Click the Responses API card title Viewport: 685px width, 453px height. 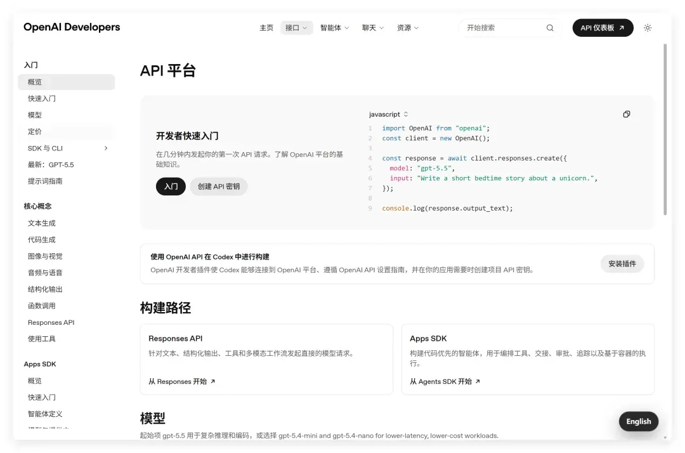[x=175, y=339]
